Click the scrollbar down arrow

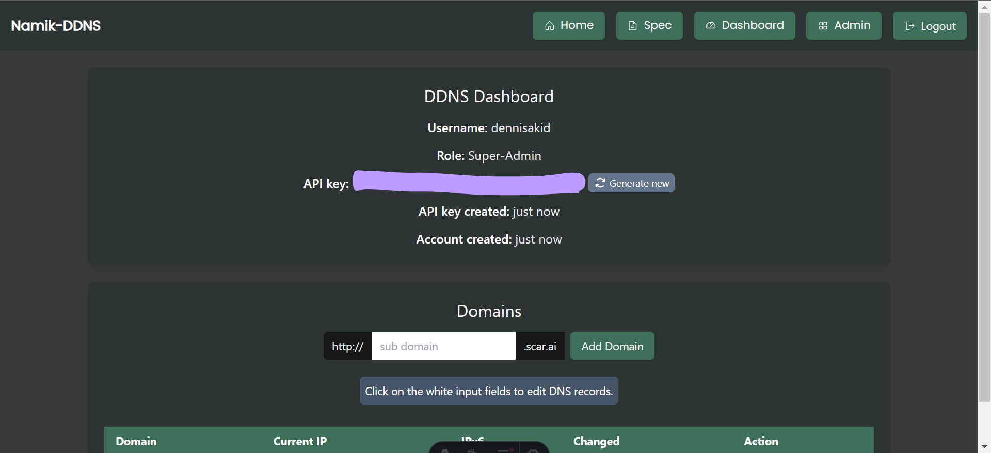click(984, 446)
